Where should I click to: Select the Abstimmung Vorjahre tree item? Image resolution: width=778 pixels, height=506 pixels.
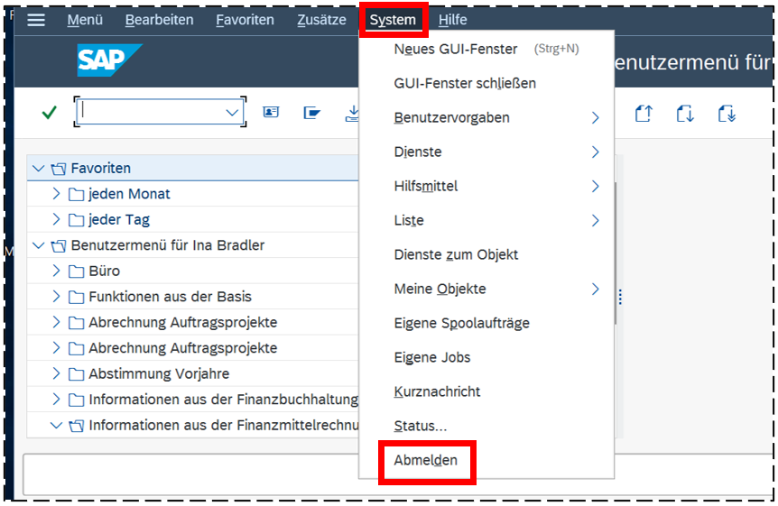point(159,373)
